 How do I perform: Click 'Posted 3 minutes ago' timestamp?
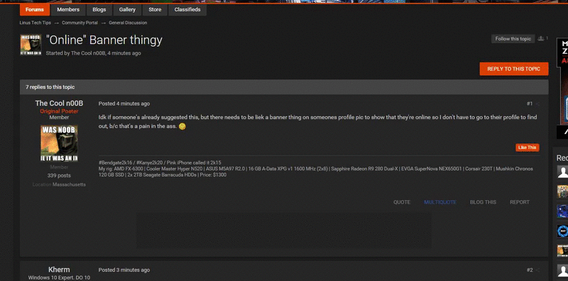(x=124, y=270)
